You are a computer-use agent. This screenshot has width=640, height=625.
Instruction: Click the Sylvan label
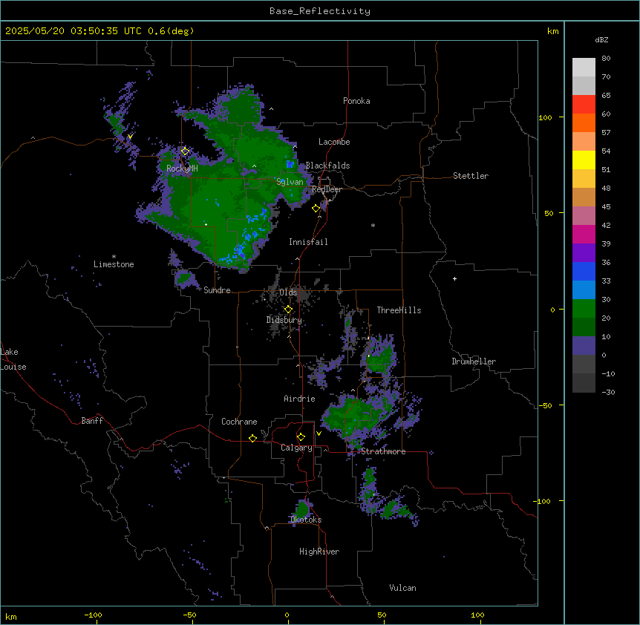[x=290, y=182]
